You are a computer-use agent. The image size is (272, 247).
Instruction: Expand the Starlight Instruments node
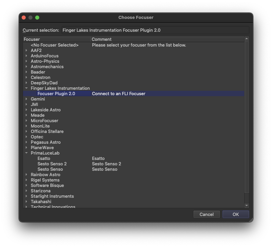pos(26,196)
